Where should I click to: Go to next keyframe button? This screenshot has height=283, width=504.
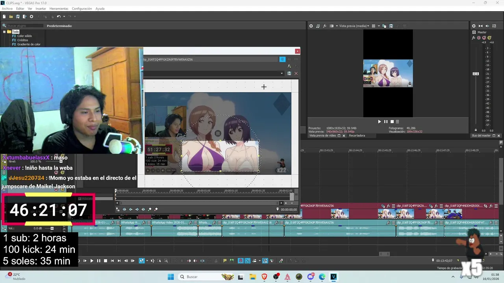[137, 209]
